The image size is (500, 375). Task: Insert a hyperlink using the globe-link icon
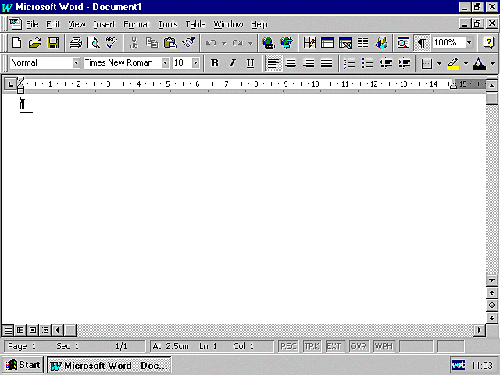pos(269,43)
